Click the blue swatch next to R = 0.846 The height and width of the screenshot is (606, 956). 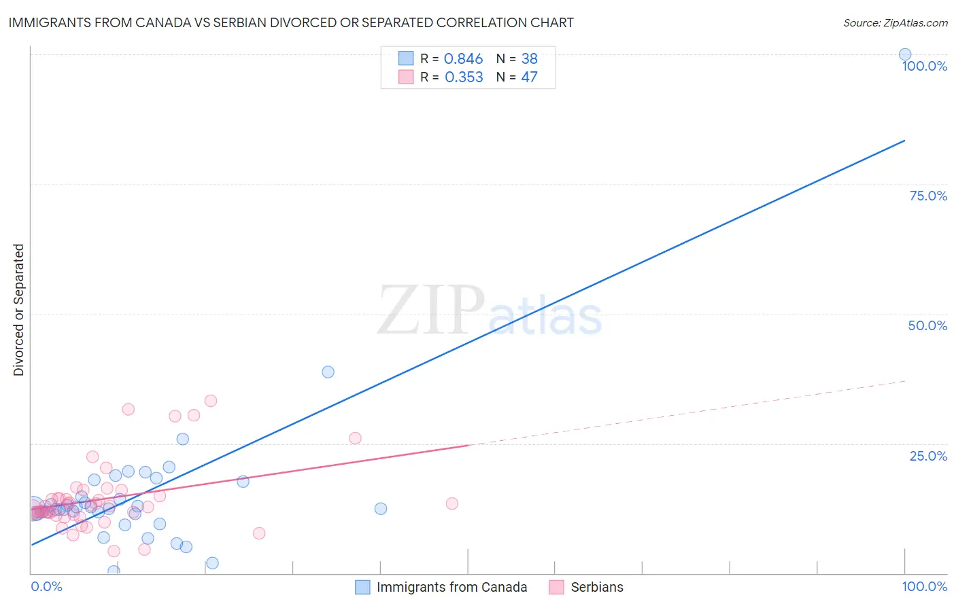406,58
